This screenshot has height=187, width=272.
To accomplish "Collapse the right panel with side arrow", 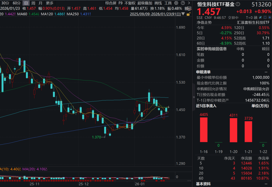I will click(193, 97).
